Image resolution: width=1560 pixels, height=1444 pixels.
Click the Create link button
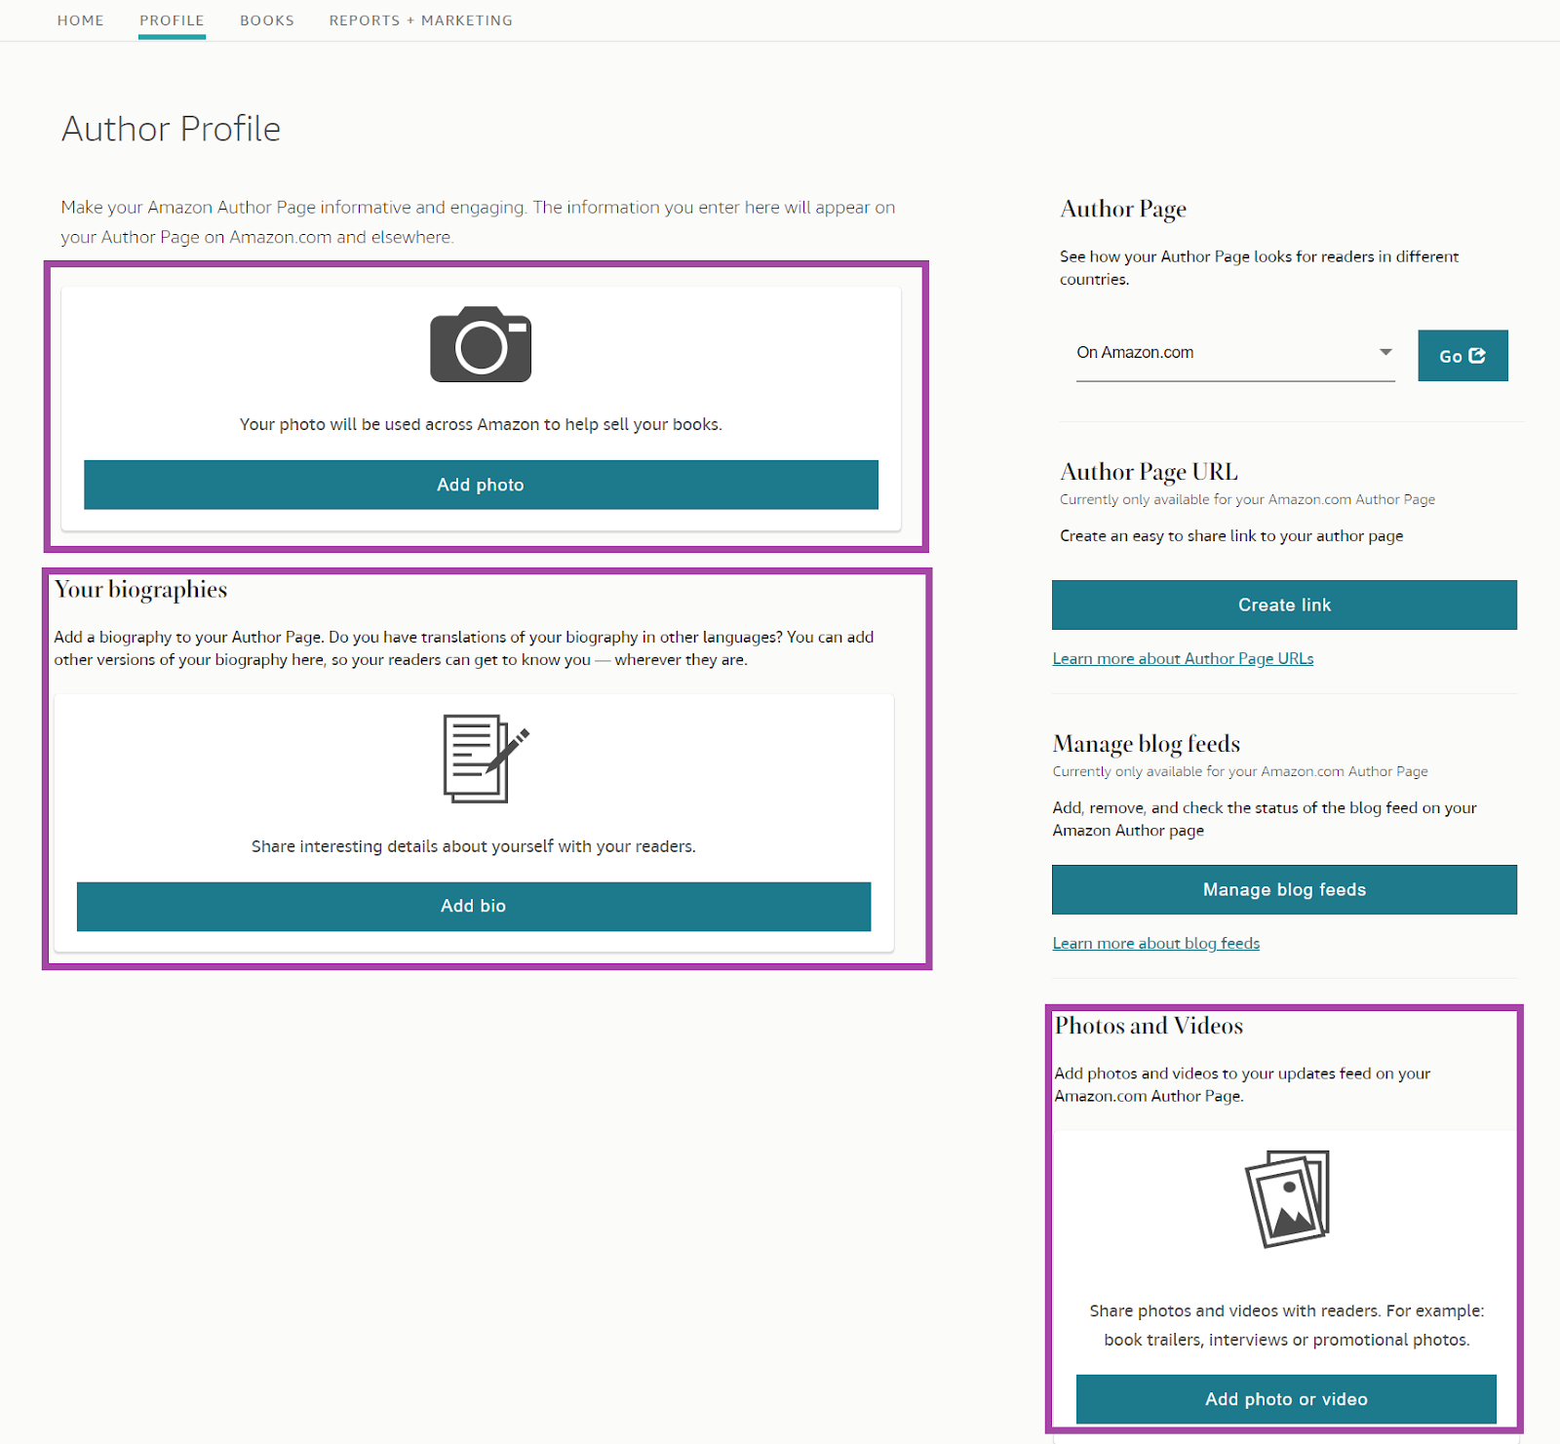click(x=1284, y=605)
